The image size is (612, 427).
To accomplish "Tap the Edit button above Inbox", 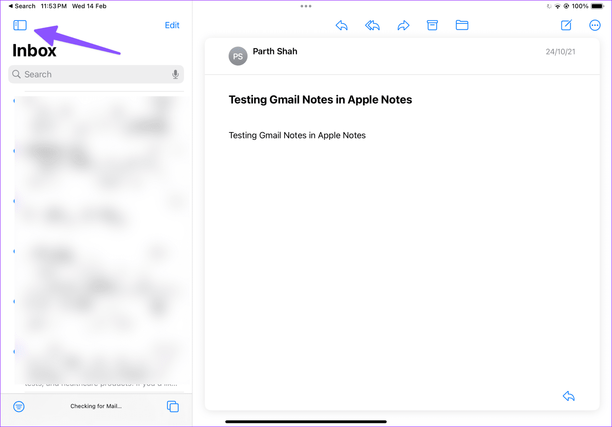I will [x=172, y=25].
